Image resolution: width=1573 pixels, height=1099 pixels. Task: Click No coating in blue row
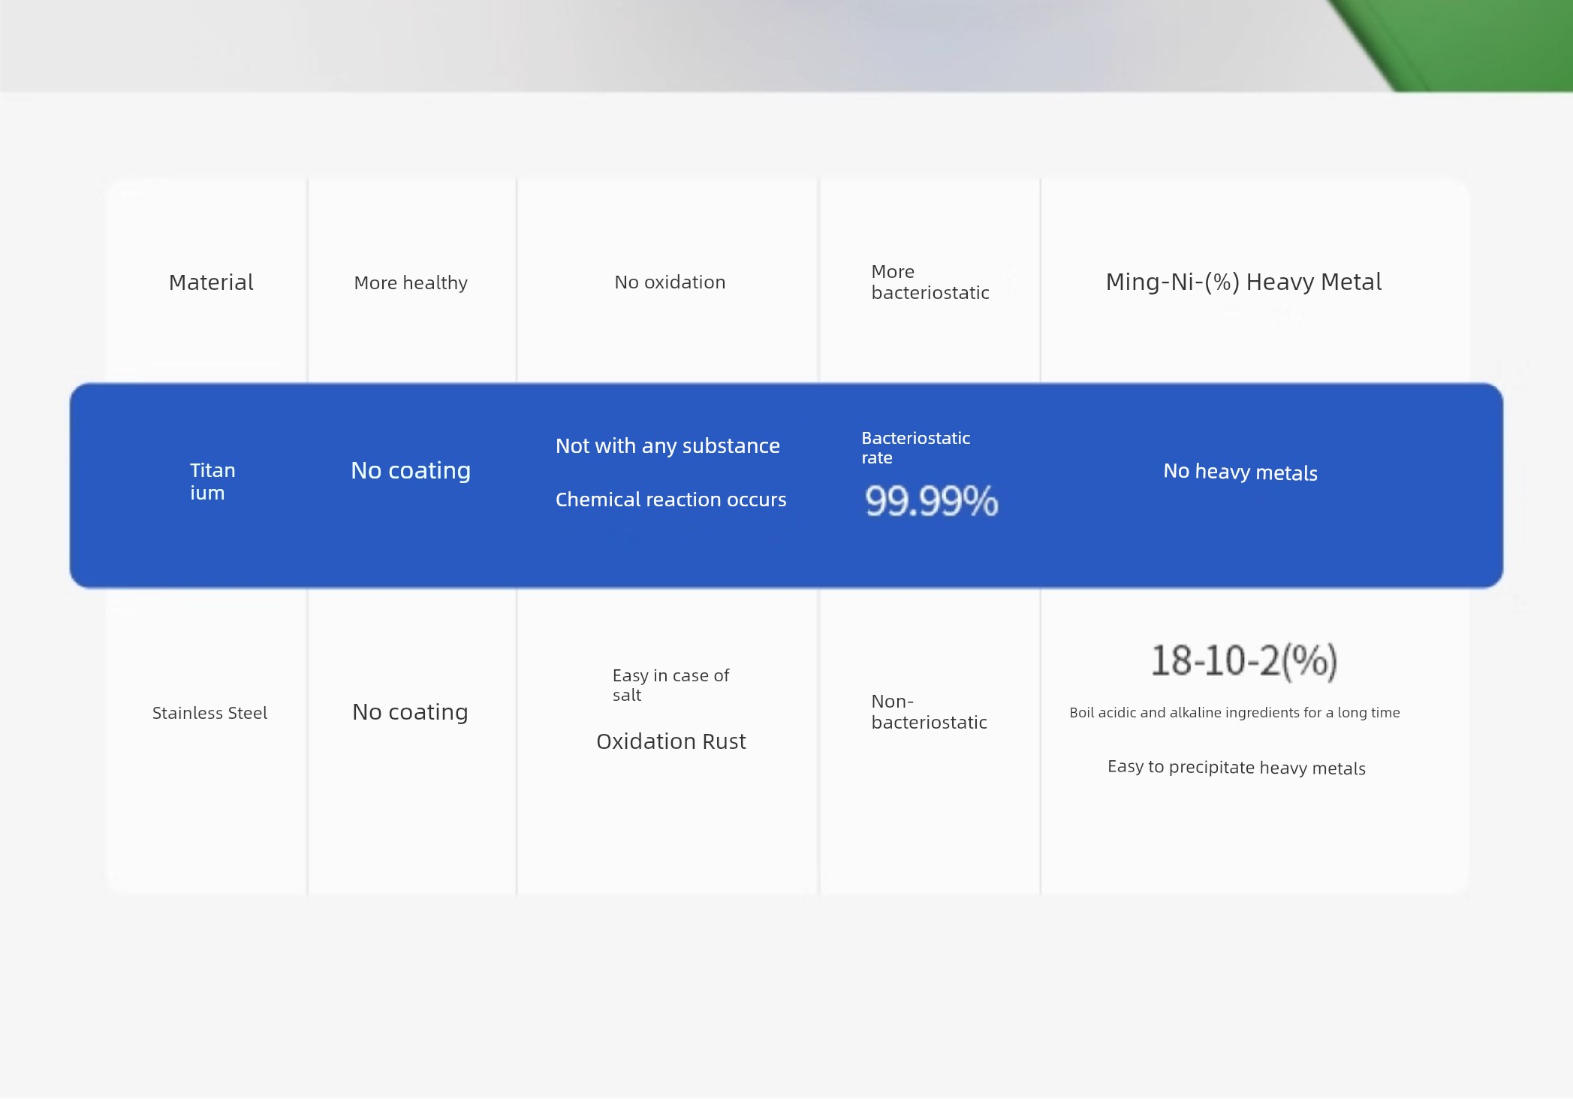[411, 471]
